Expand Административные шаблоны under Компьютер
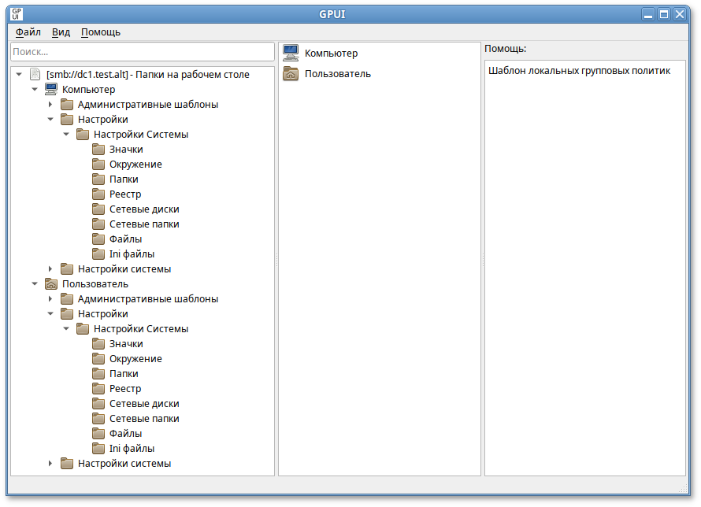Viewport: 701px width, 507px height. point(50,105)
